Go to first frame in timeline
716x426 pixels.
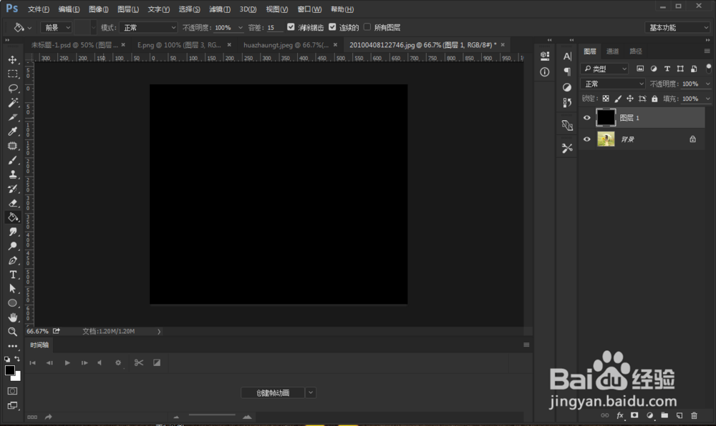[x=32, y=362]
